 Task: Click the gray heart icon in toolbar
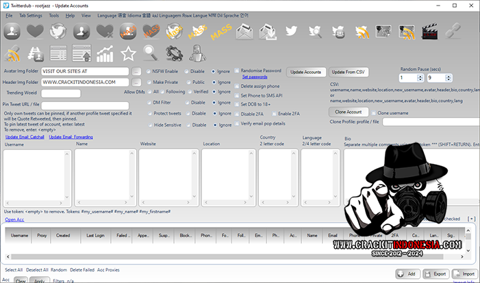36,31
